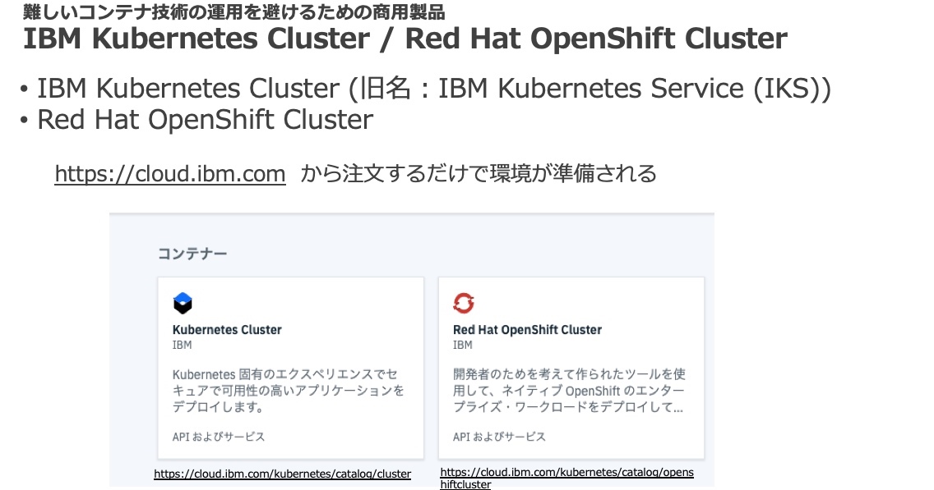Click the bullet dot before Red Hat OpenShift Cluster

(x=24, y=121)
